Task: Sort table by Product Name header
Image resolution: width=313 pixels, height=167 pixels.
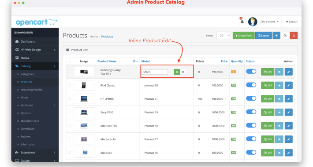Action: [107, 61]
